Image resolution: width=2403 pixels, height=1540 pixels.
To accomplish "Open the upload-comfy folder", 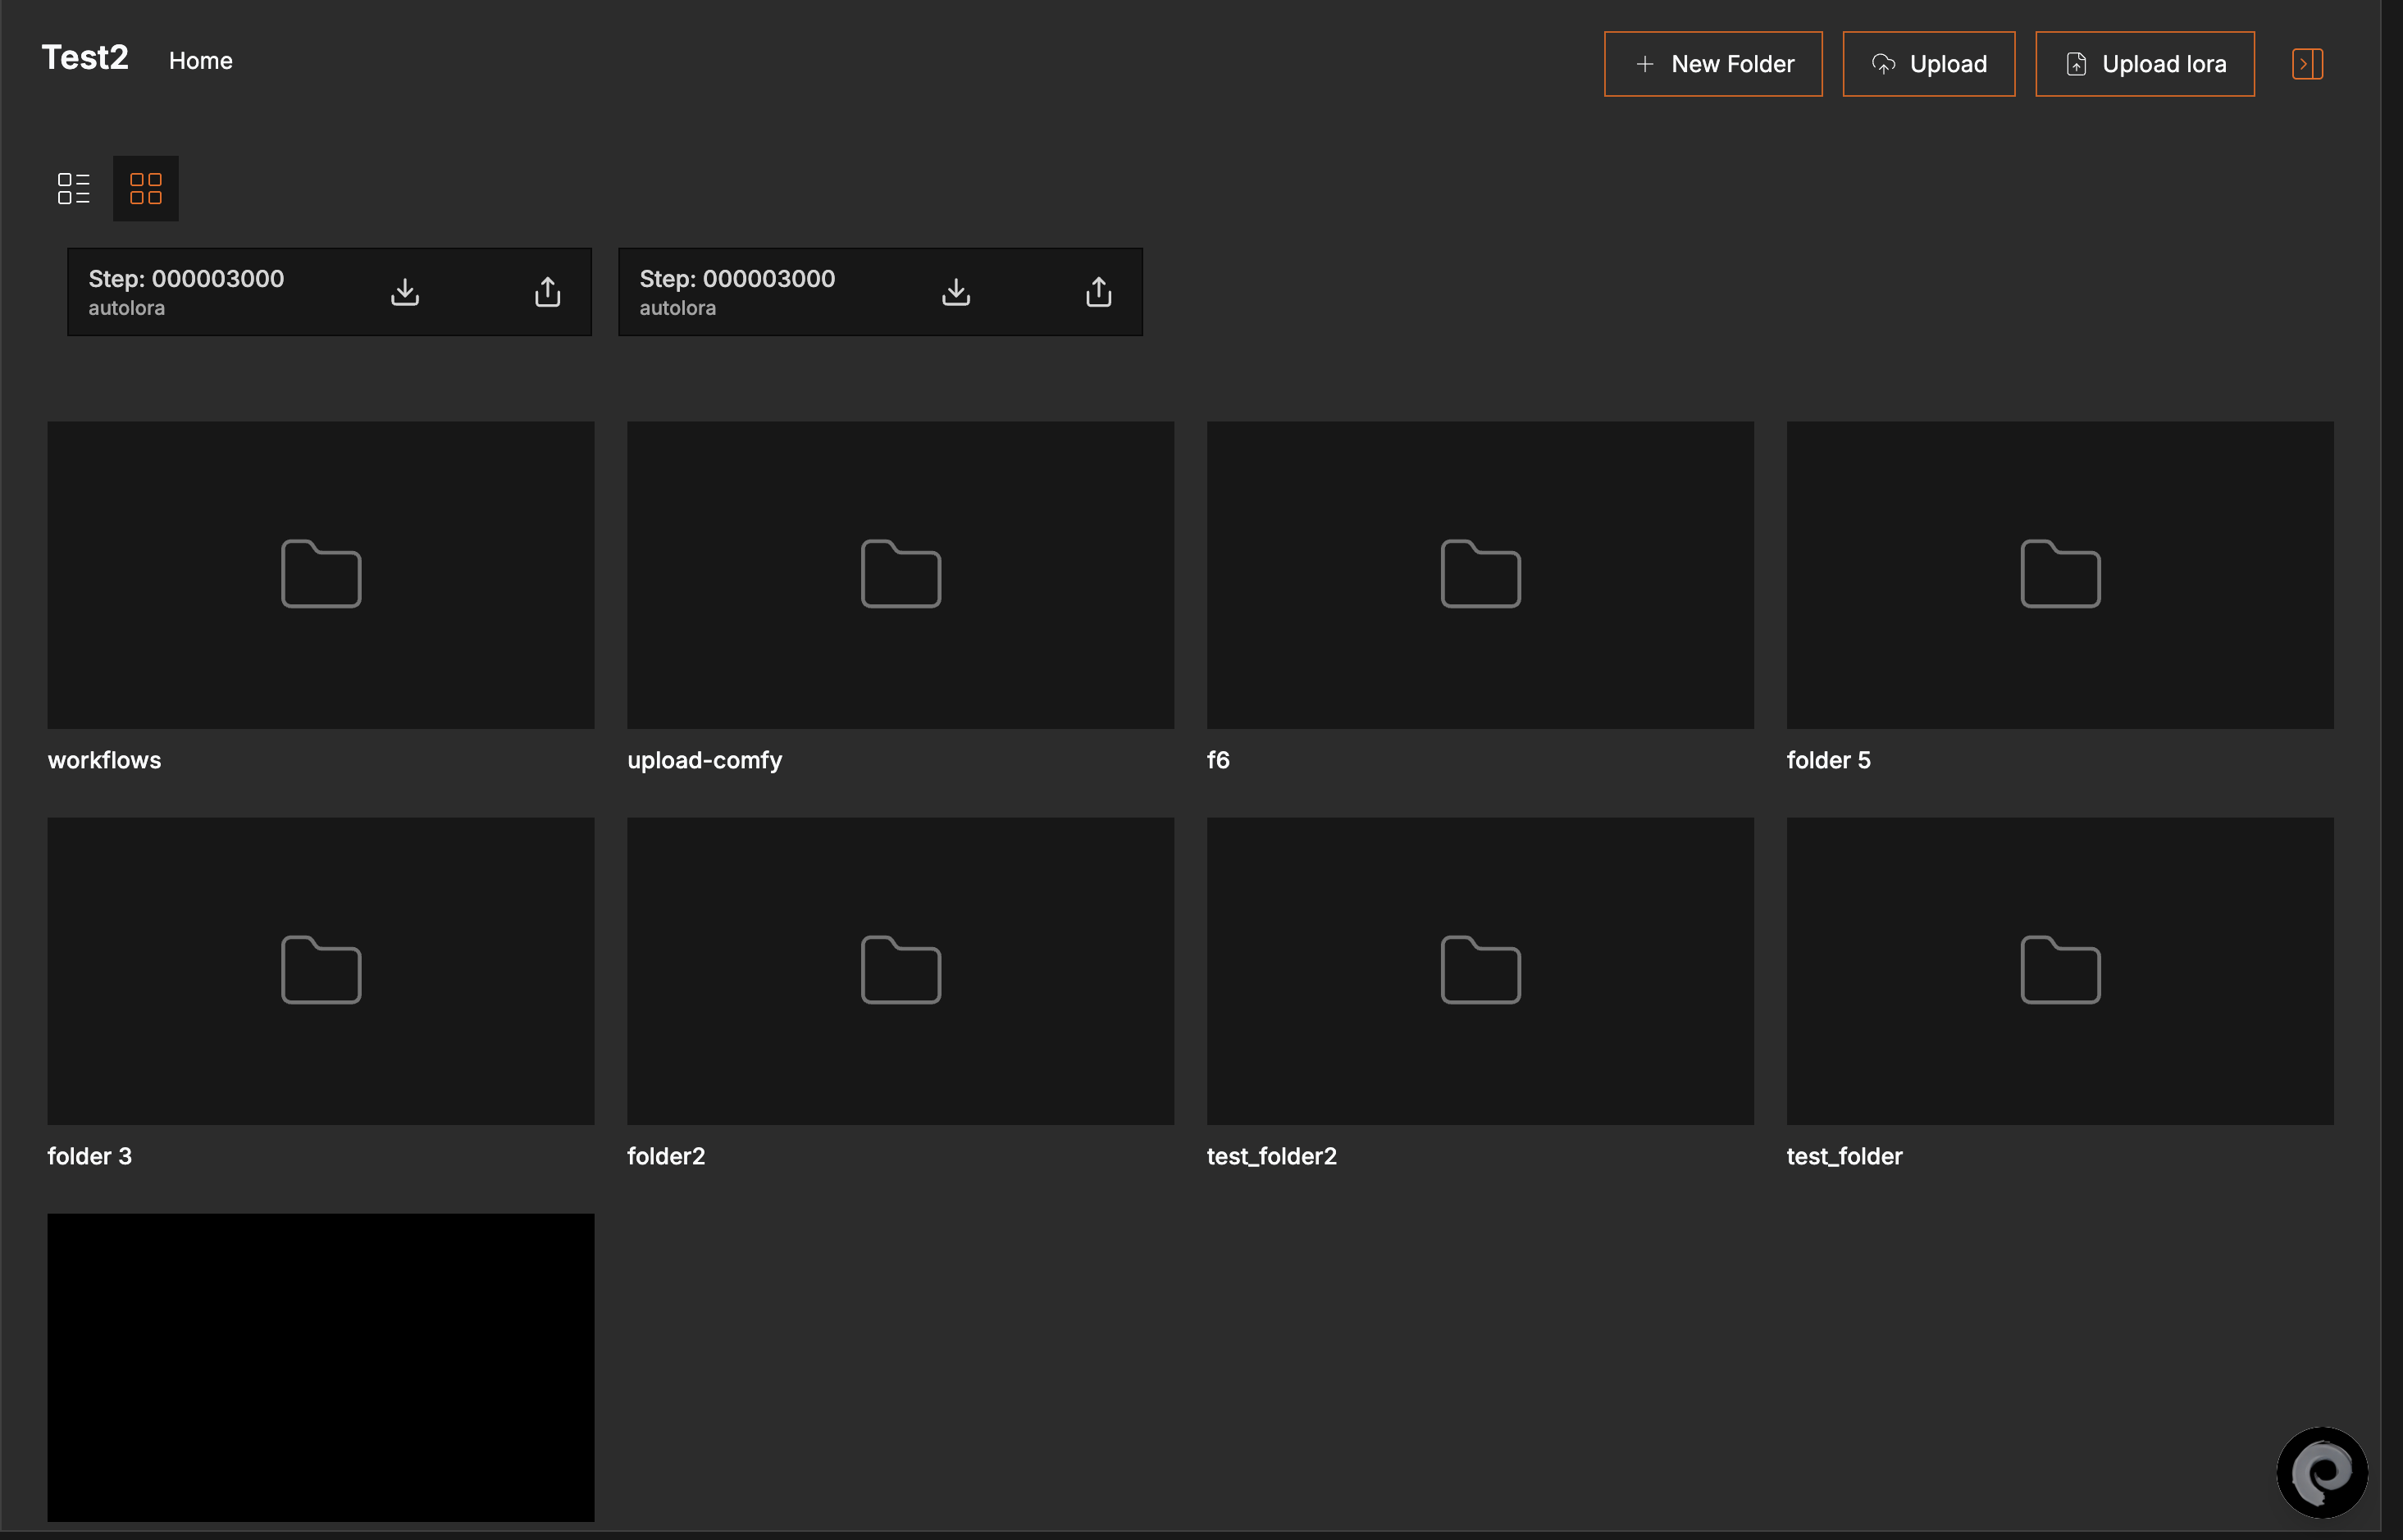I will click(899, 574).
